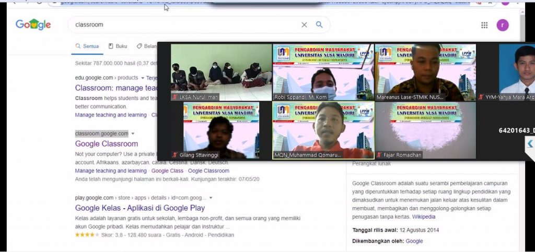Open the Google apps grid

coord(484,25)
